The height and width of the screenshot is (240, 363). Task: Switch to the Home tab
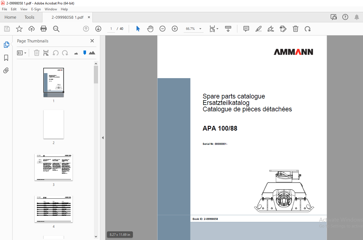pos(10,17)
